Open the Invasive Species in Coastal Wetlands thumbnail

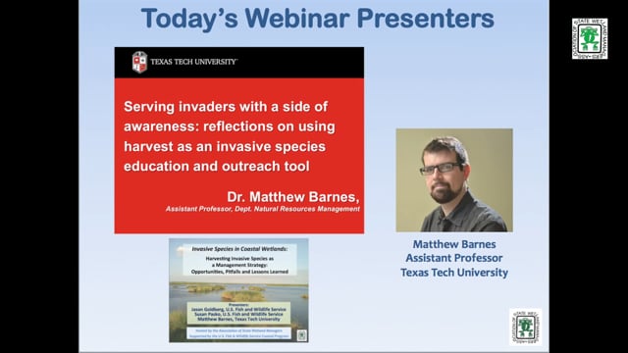click(x=238, y=290)
